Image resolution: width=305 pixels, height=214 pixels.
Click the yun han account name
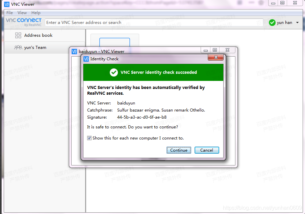coord(284,23)
